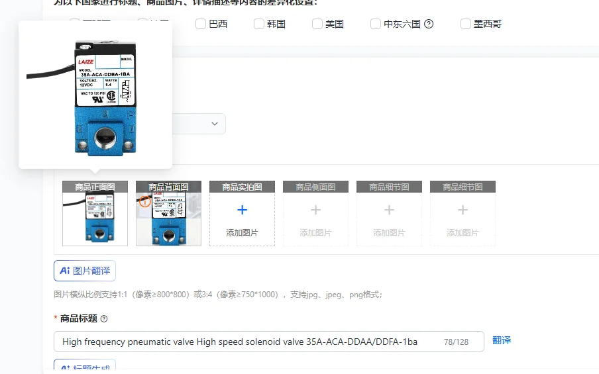Image resolution: width=599 pixels, height=374 pixels.
Task: Click the 78/128 character counter
Action: tap(456, 342)
